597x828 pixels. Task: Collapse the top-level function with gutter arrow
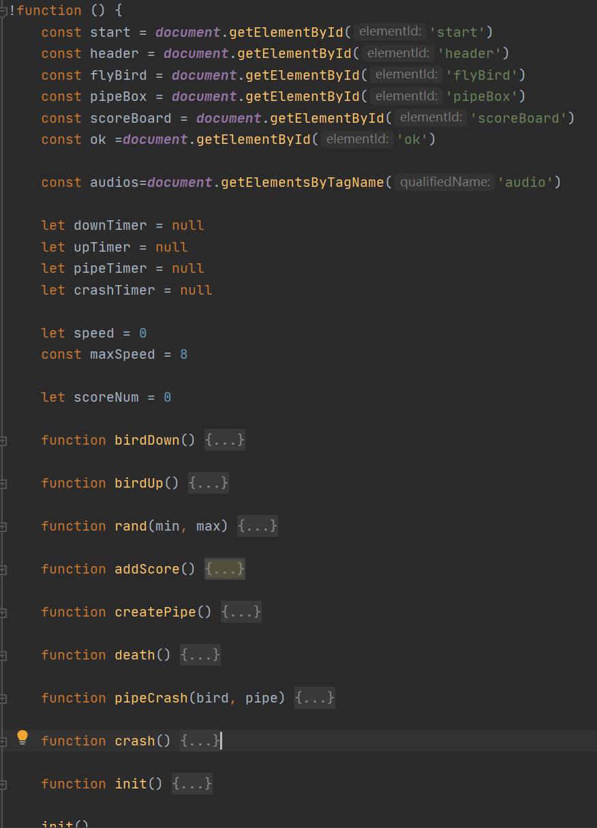(x=3, y=11)
